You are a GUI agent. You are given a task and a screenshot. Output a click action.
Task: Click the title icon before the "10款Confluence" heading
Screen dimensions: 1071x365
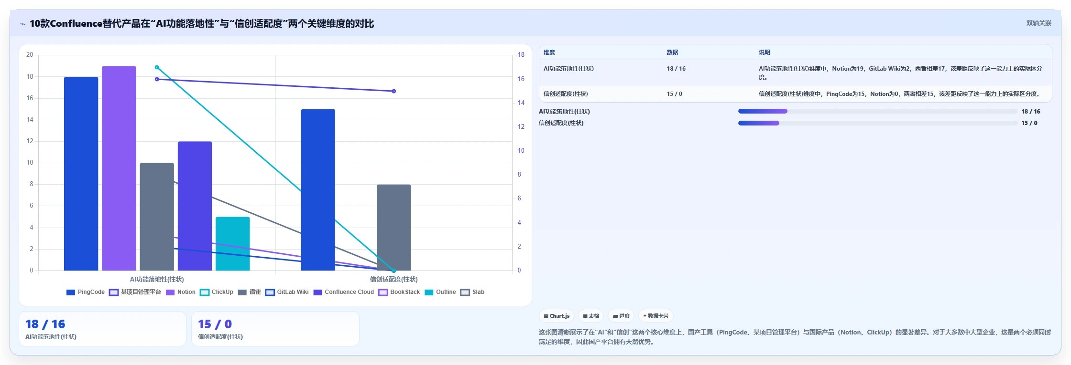22,24
